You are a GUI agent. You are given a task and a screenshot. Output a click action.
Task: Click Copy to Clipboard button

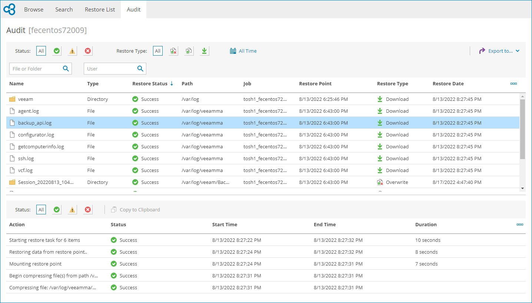point(136,210)
